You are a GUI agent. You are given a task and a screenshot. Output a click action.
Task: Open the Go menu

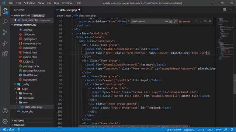49,3
